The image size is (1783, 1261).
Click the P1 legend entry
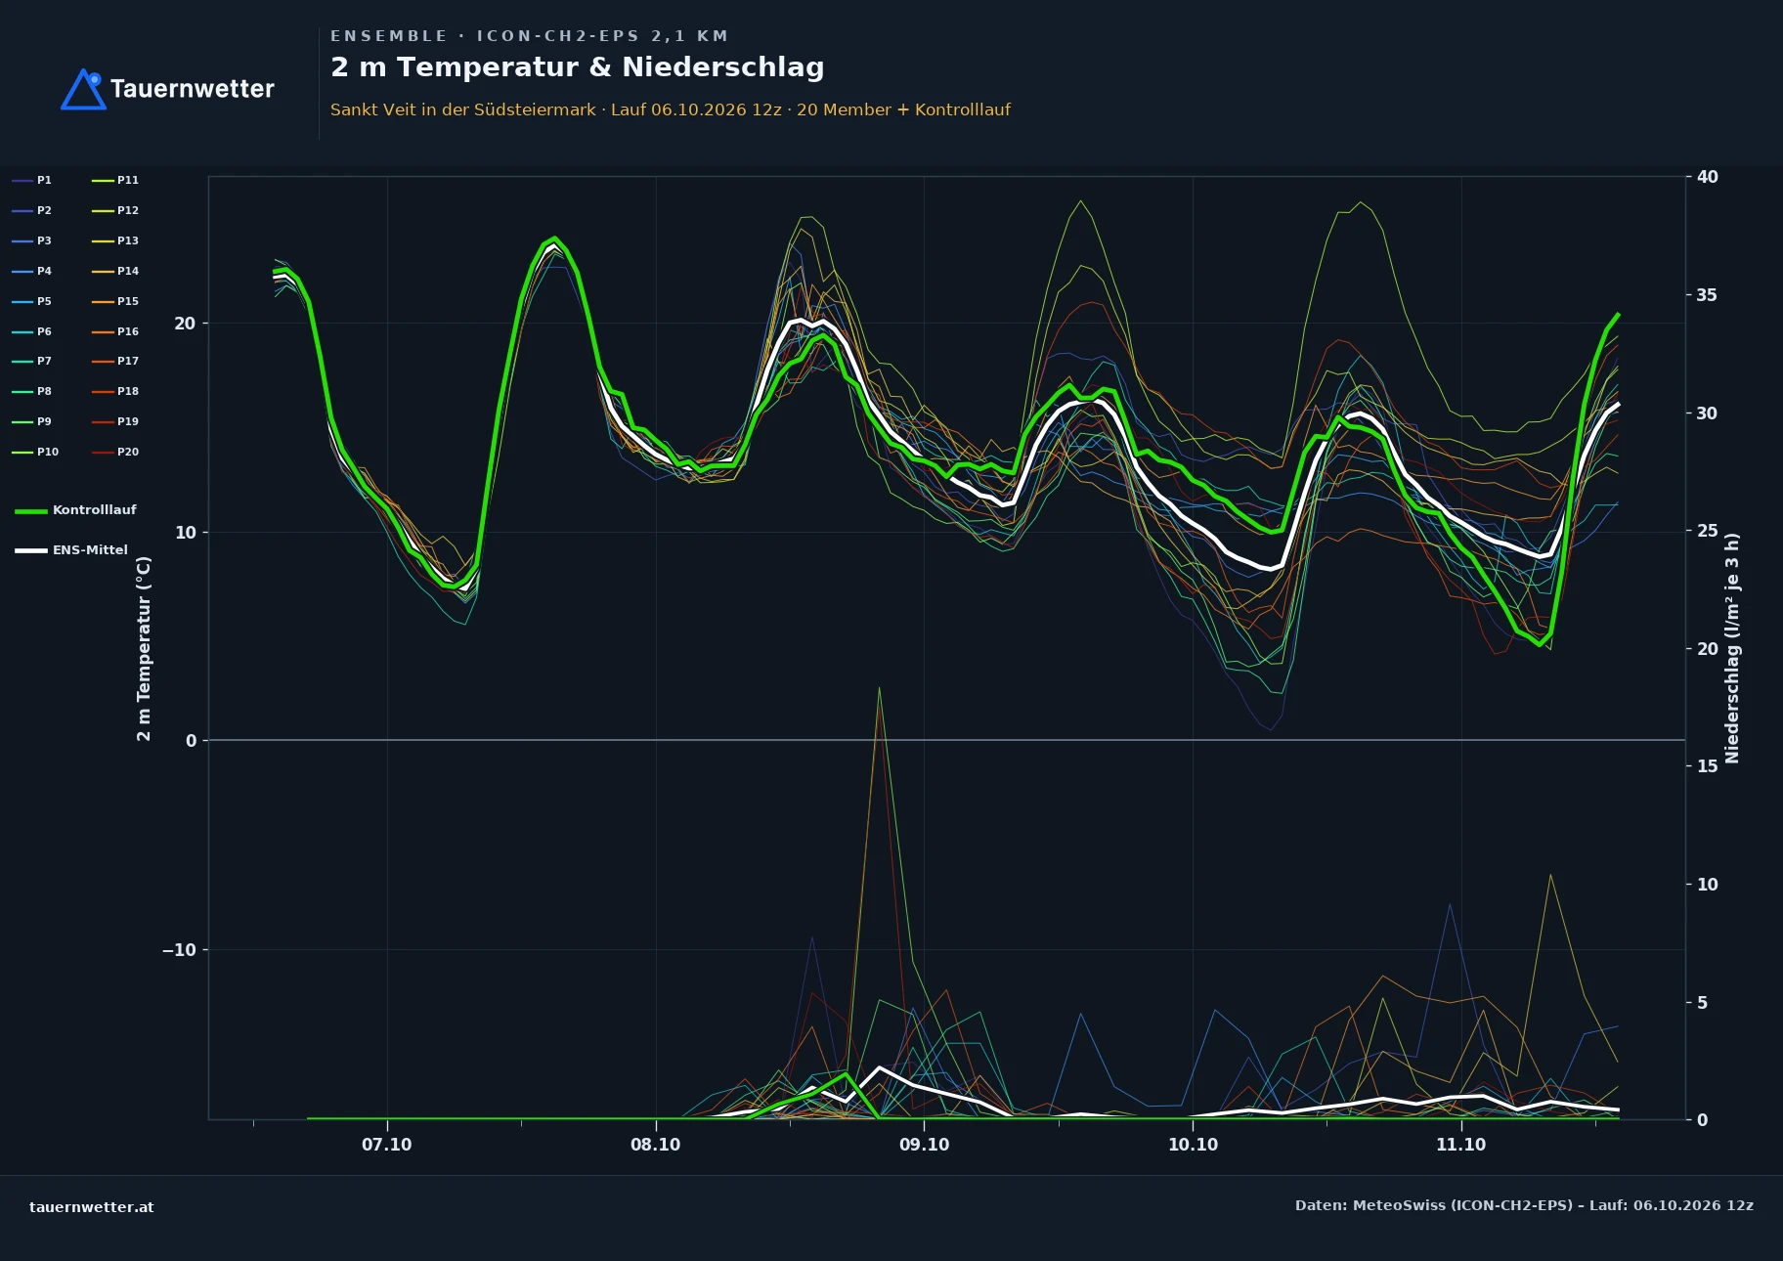coord(32,180)
